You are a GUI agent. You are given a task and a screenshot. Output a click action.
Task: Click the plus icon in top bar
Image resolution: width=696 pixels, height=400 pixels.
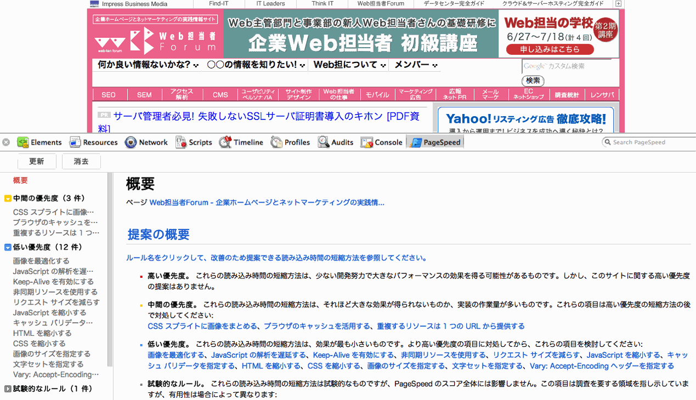pyautogui.click(x=618, y=3)
